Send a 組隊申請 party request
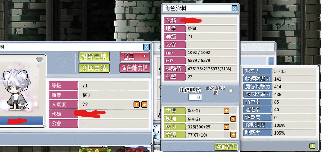Screen dimensions: 321x152 coord(94,57)
